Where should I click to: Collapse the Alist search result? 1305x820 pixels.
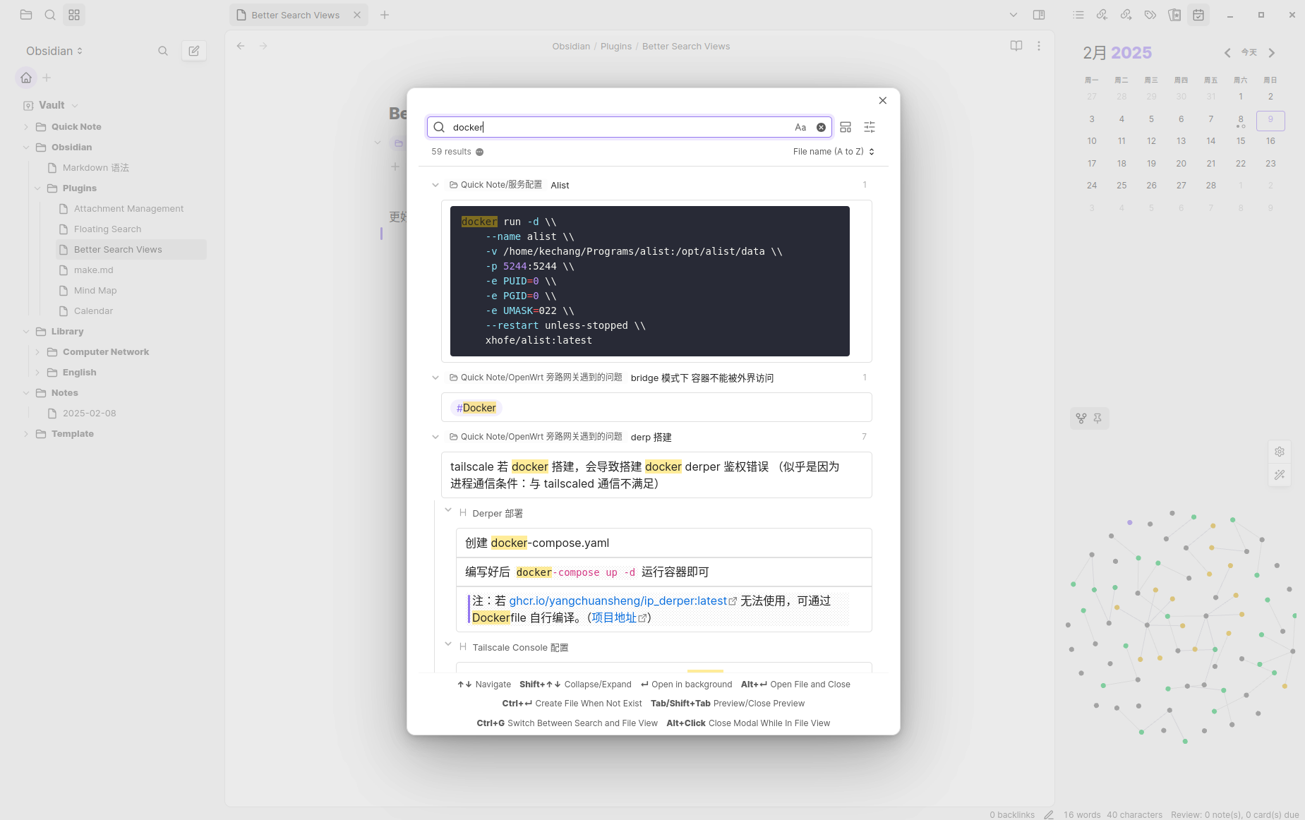click(435, 185)
